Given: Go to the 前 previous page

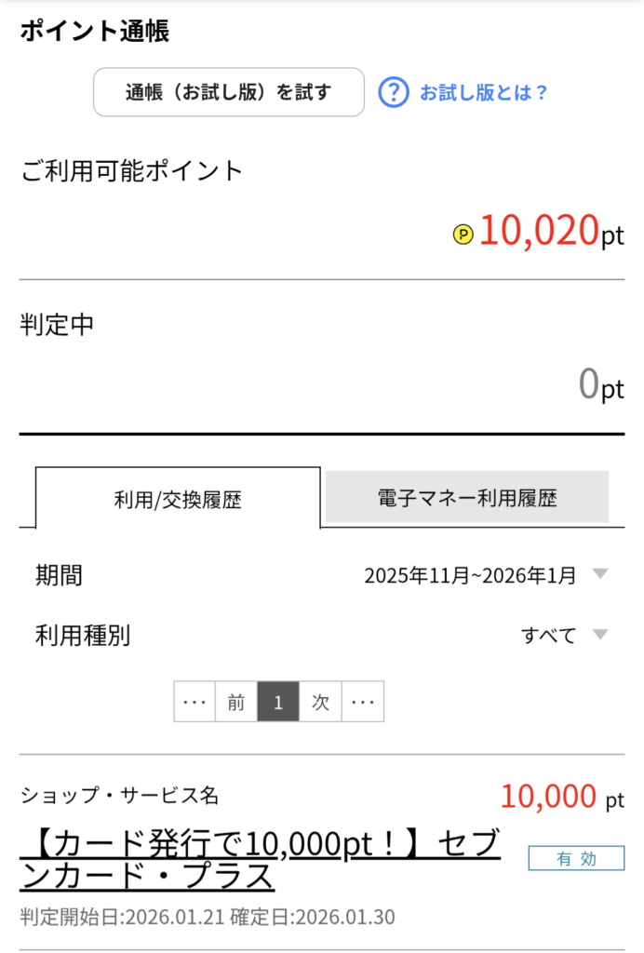Looking at the screenshot, I should [235, 702].
